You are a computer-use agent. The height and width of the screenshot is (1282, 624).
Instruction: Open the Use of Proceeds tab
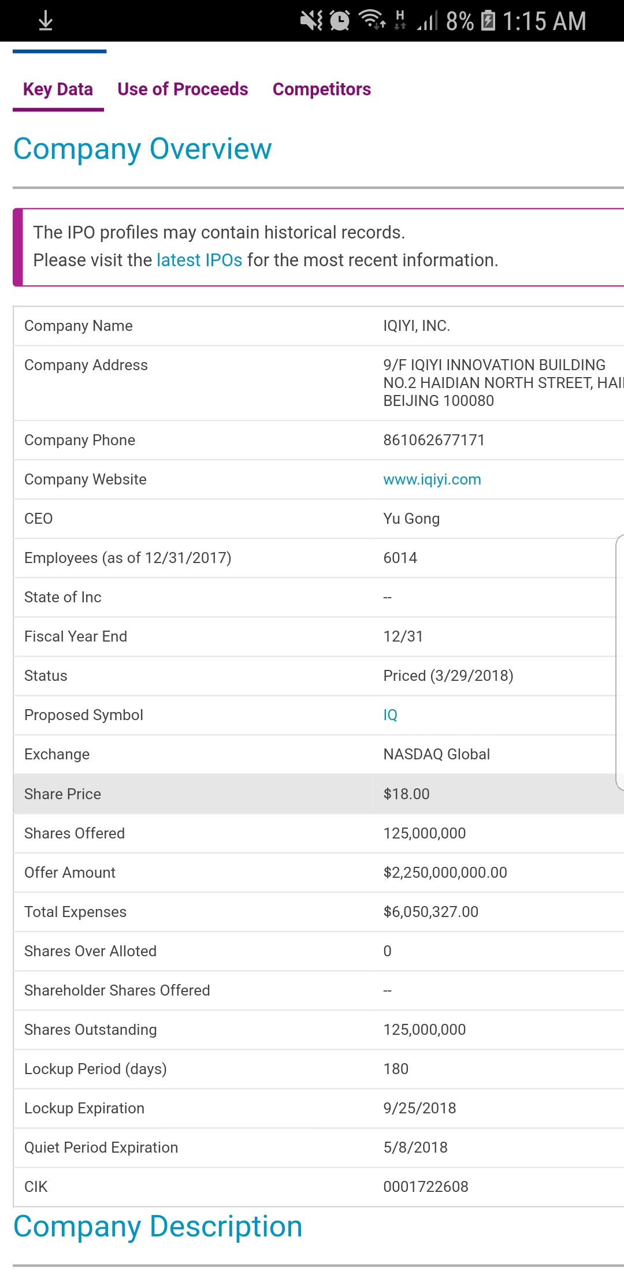coord(183,90)
